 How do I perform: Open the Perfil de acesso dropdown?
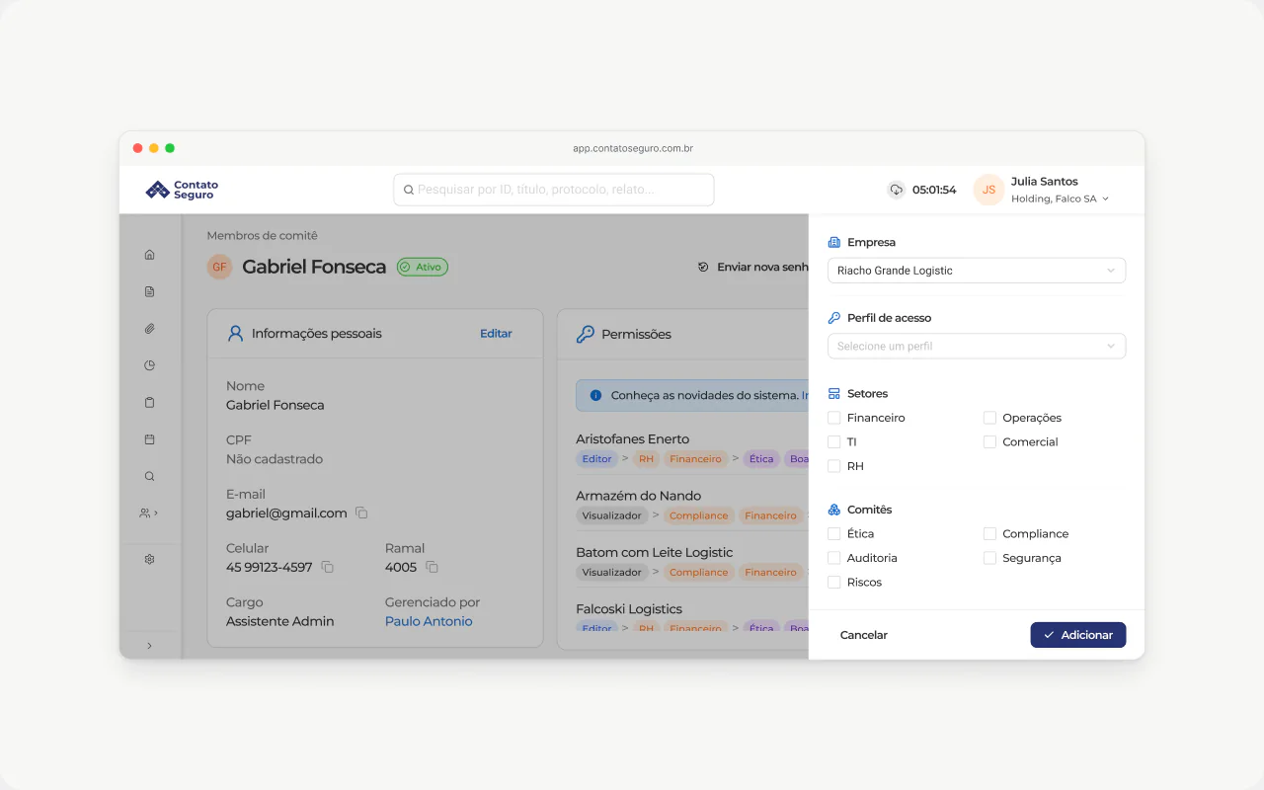977,347
